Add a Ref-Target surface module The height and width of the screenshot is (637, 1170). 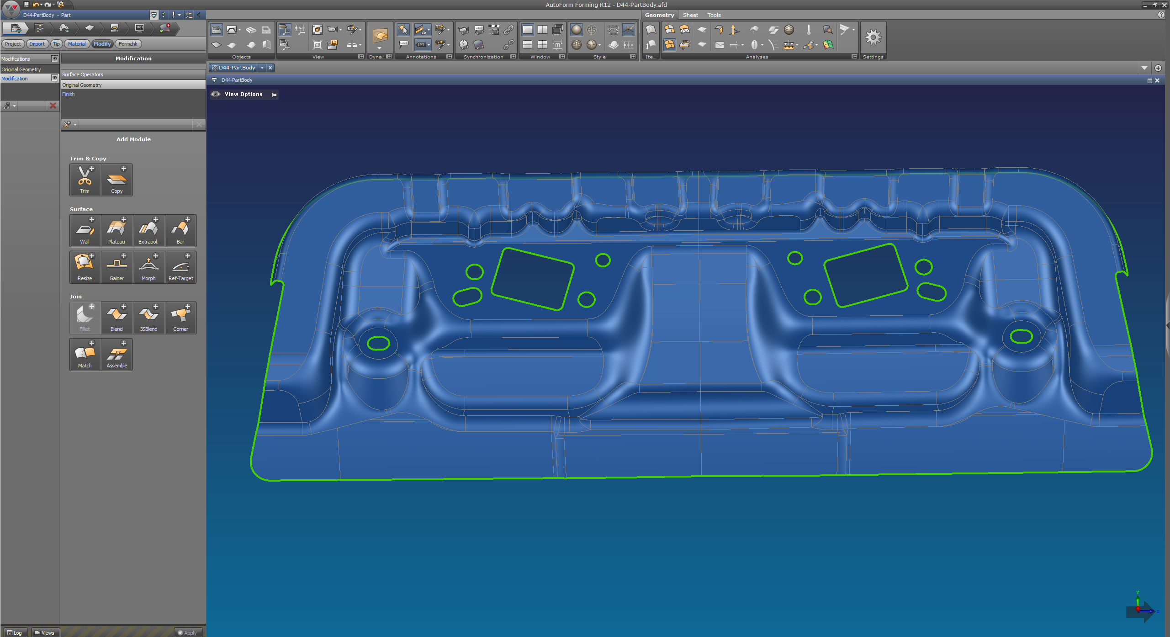tap(180, 267)
